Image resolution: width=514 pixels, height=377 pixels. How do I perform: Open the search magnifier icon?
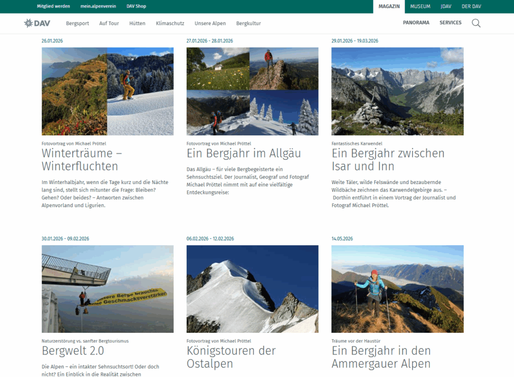[x=476, y=23]
